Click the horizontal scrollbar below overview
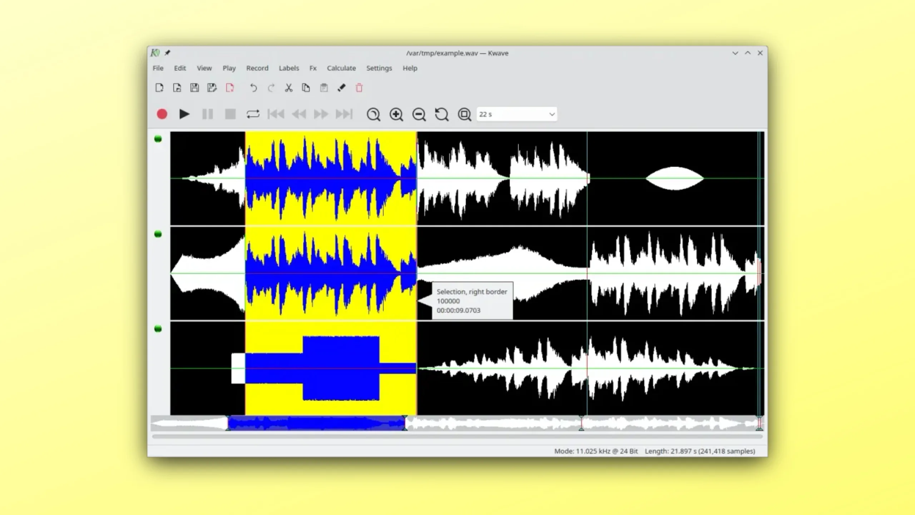The image size is (915, 515). tap(457, 436)
